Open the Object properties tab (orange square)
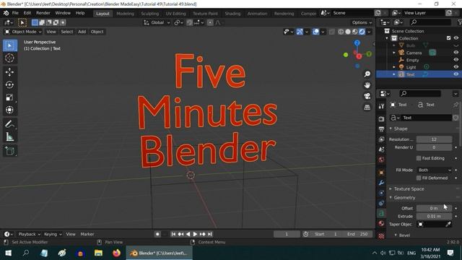Viewport: 462px width, 260px height. [x=381, y=173]
